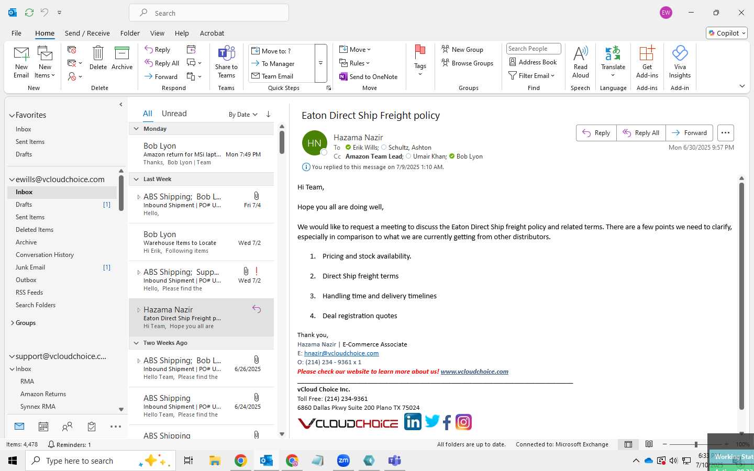Click the zoom in plus button
Image resolution: width=754 pixels, height=471 pixels.
coord(726,444)
